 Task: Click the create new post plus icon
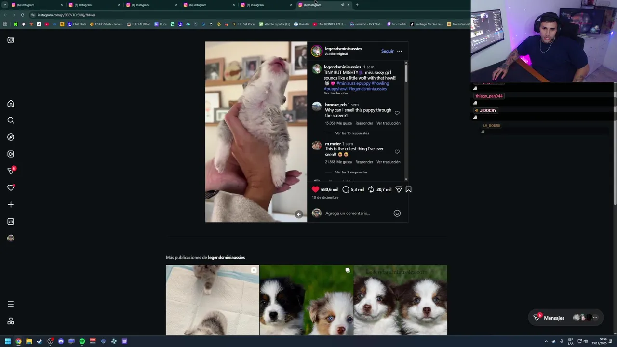point(11,205)
